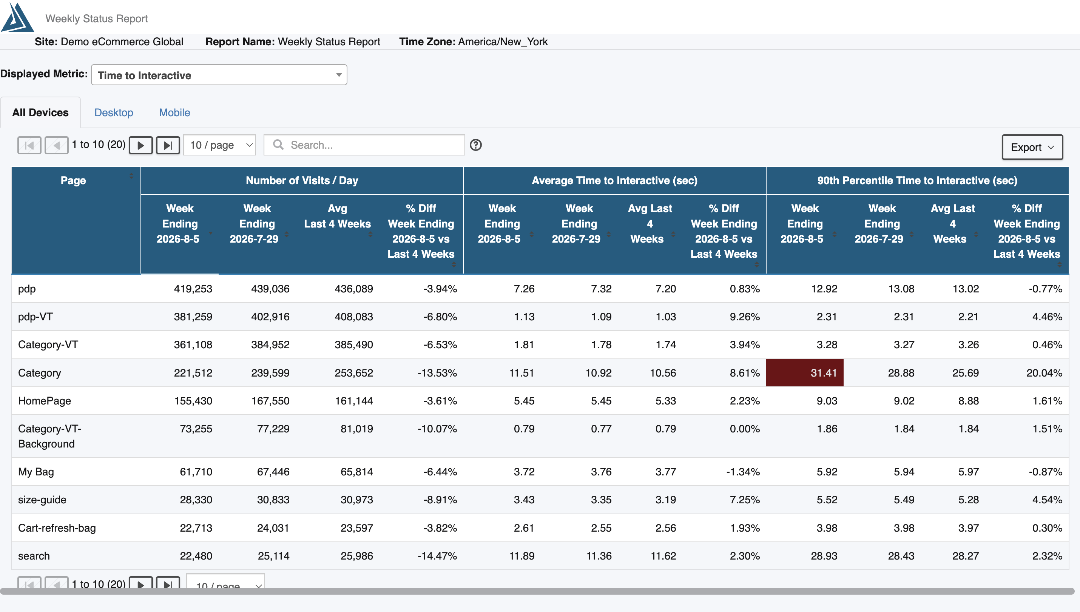Image resolution: width=1080 pixels, height=612 pixels.
Task: Sort table by Page column arrows
Action: coord(131,177)
